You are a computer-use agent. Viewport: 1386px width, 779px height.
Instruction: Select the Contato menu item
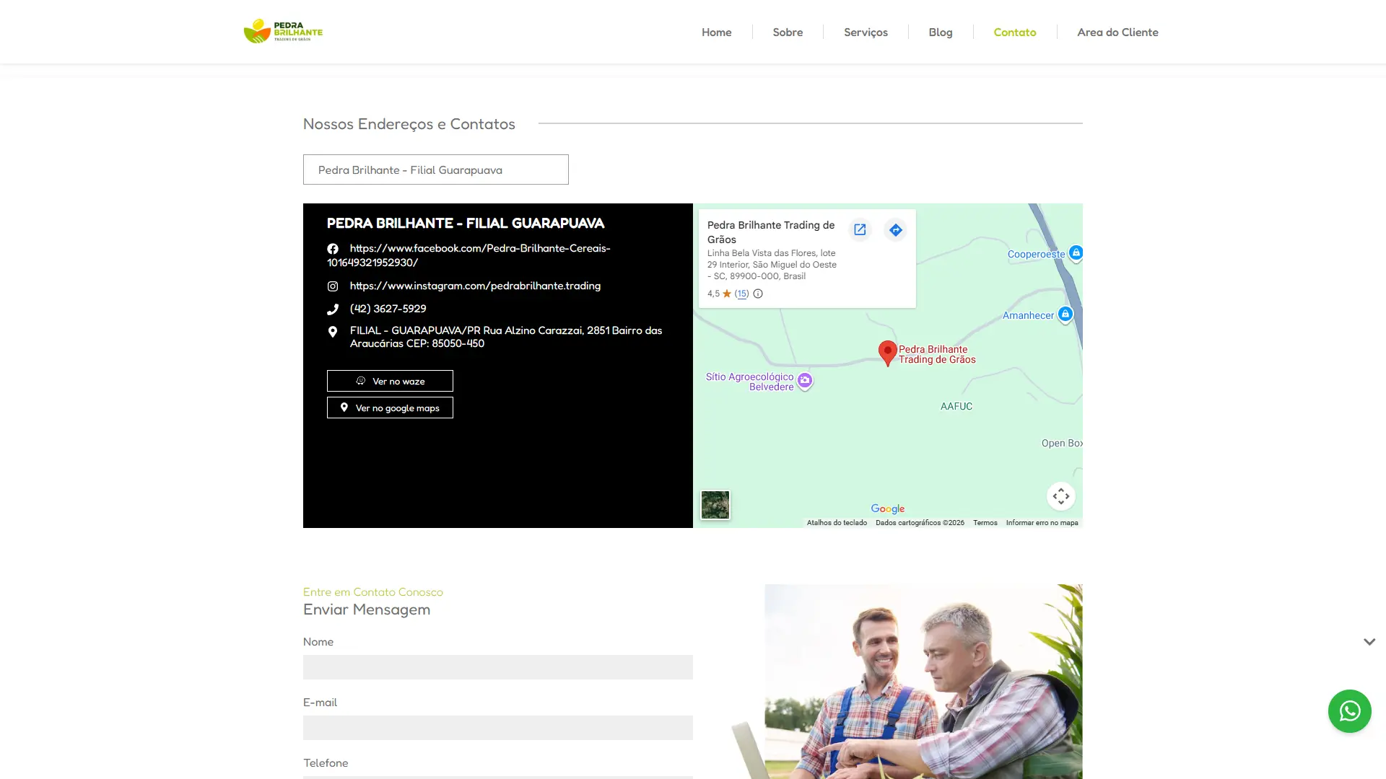[1014, 32]
